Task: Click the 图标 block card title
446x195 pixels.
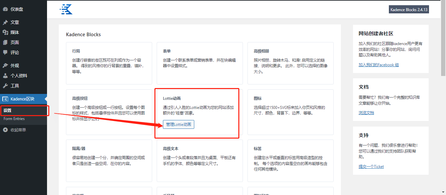Action: pos(258,98)
